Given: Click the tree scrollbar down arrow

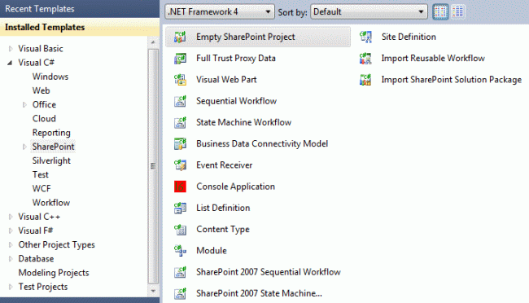Looking at the screenshot, I should (x=153, y=291).
